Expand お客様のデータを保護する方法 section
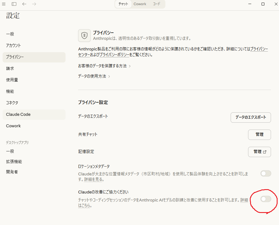279x225 pixels. [104, 66]
